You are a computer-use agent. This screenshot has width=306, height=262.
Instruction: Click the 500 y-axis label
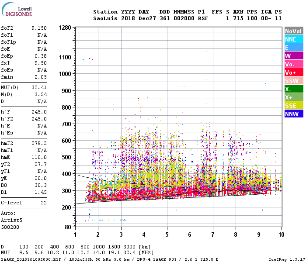66,157
